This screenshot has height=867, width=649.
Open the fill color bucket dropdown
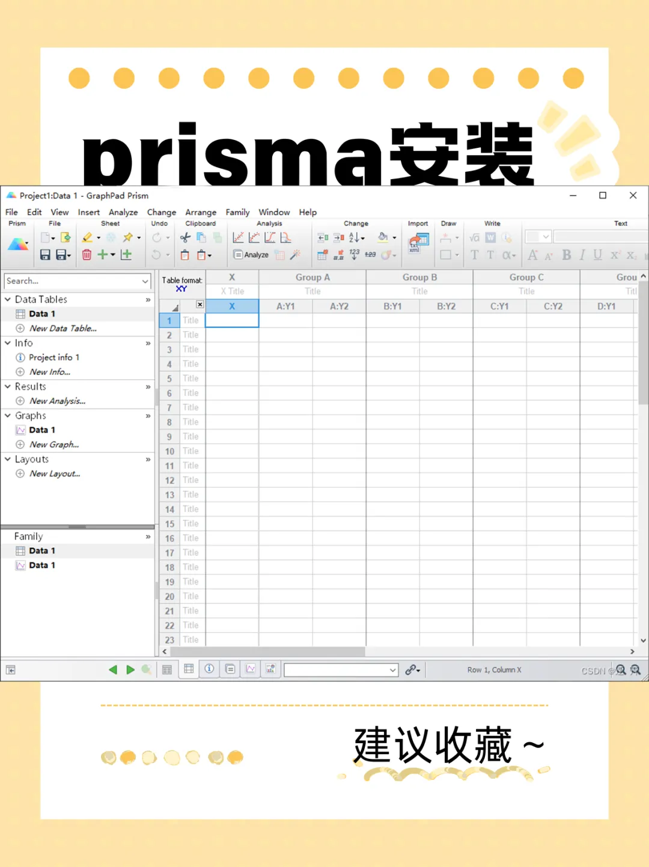tap(394, 237)
